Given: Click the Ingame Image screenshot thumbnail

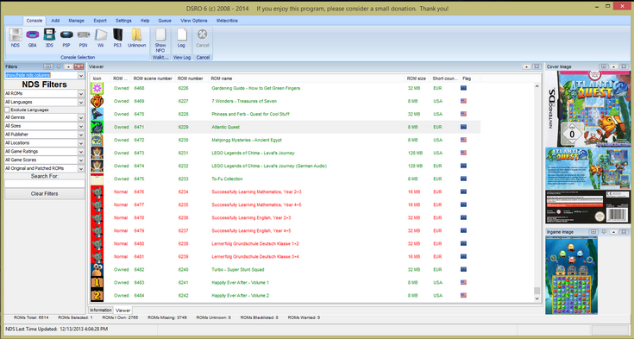Looking at the screenshot, I should (571, 275).
